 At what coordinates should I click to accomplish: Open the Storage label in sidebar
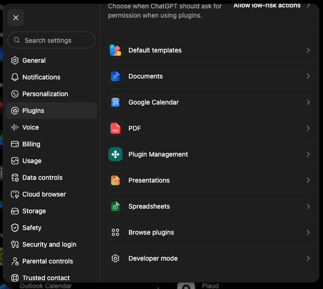click(34, 211)
